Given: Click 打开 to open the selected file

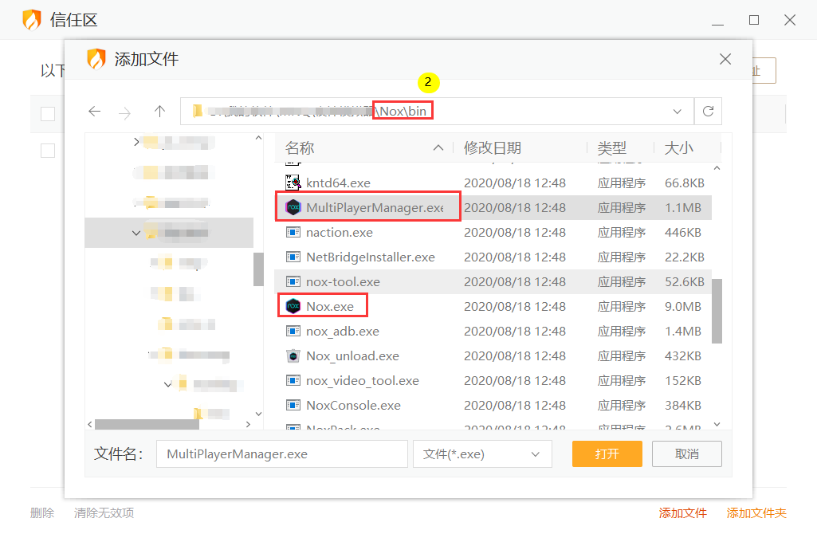Looking at the screenshot, I should 607,454.
